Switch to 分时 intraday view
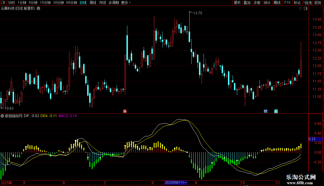 point(11,3)
